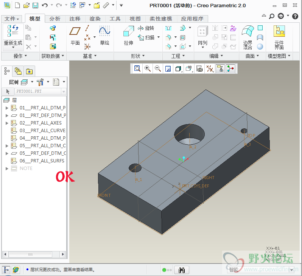
Task: Expand the 01__PRT_ALL_DTM_P layer
Action: 7,108
